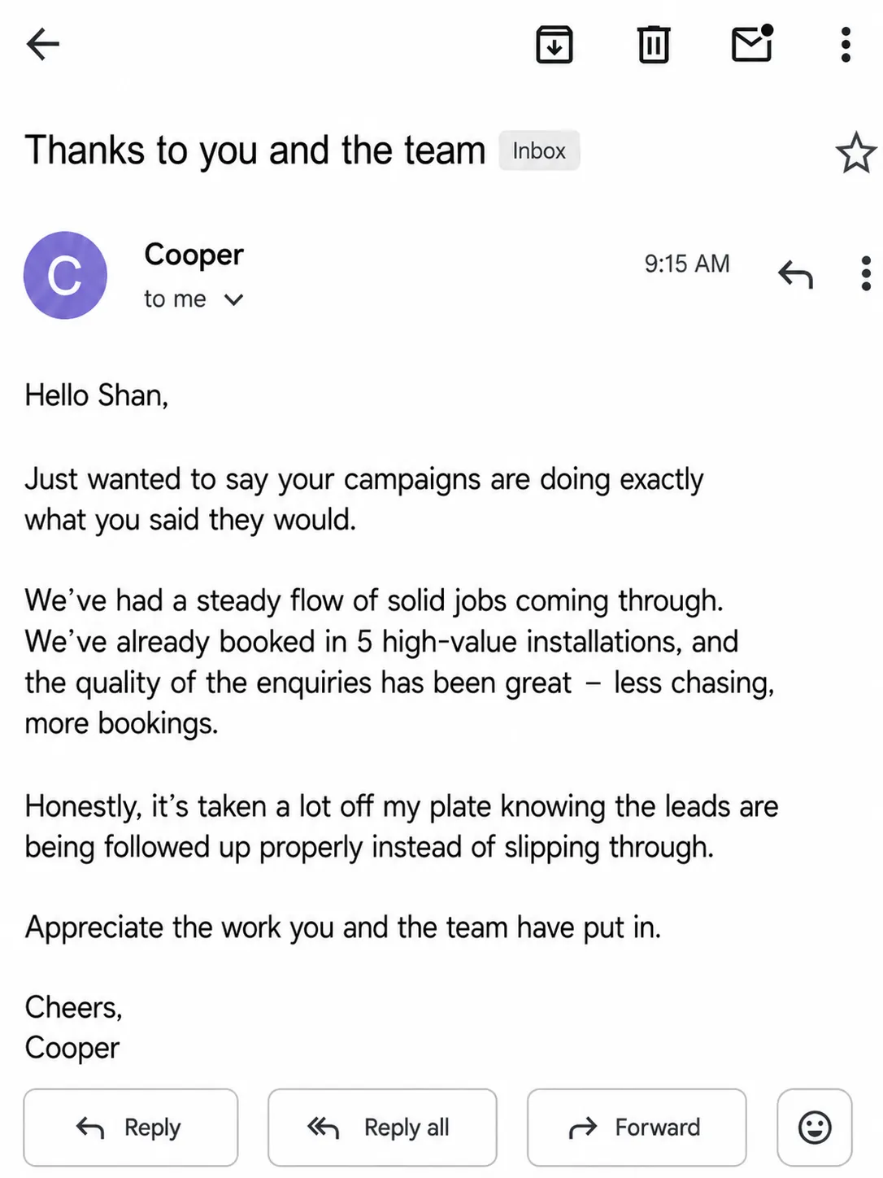Add an emoji reaction
The height and width of the screenshot is (1178, 883).
815,1128
